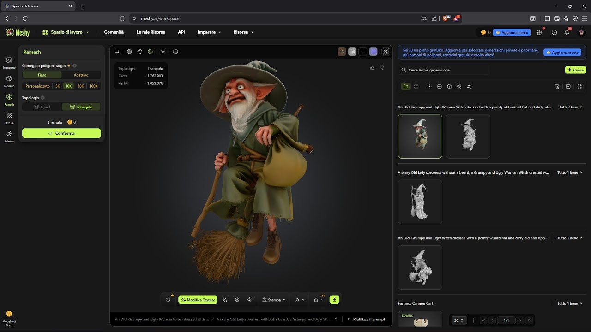
Task: Select folder view icon in assets panel
Action: point(406,86)
